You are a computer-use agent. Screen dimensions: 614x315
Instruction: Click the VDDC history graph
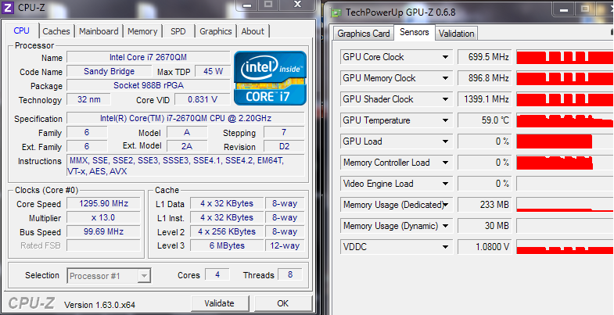(565, 247)
